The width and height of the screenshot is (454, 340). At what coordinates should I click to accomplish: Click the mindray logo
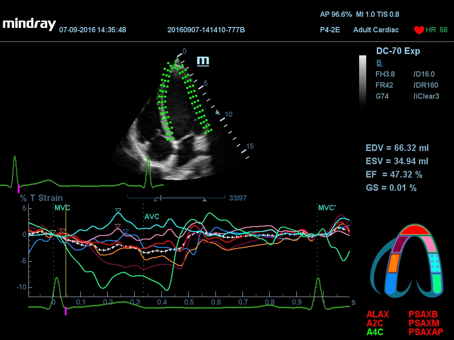[x=29, y=24]
